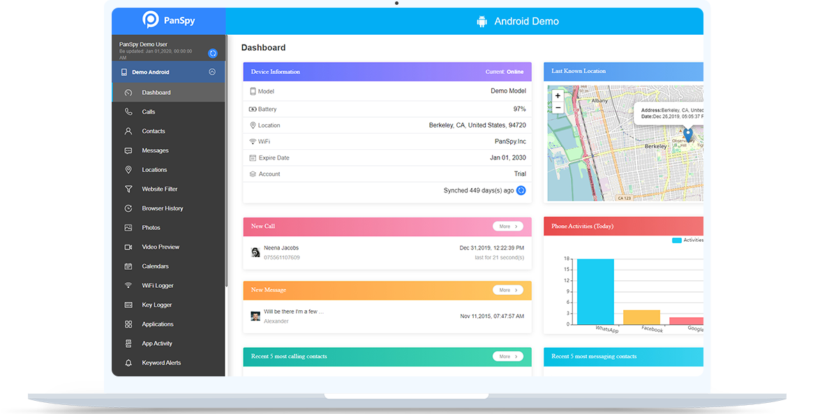
Task: Open the Key Logger page
Action: [168, 305]
